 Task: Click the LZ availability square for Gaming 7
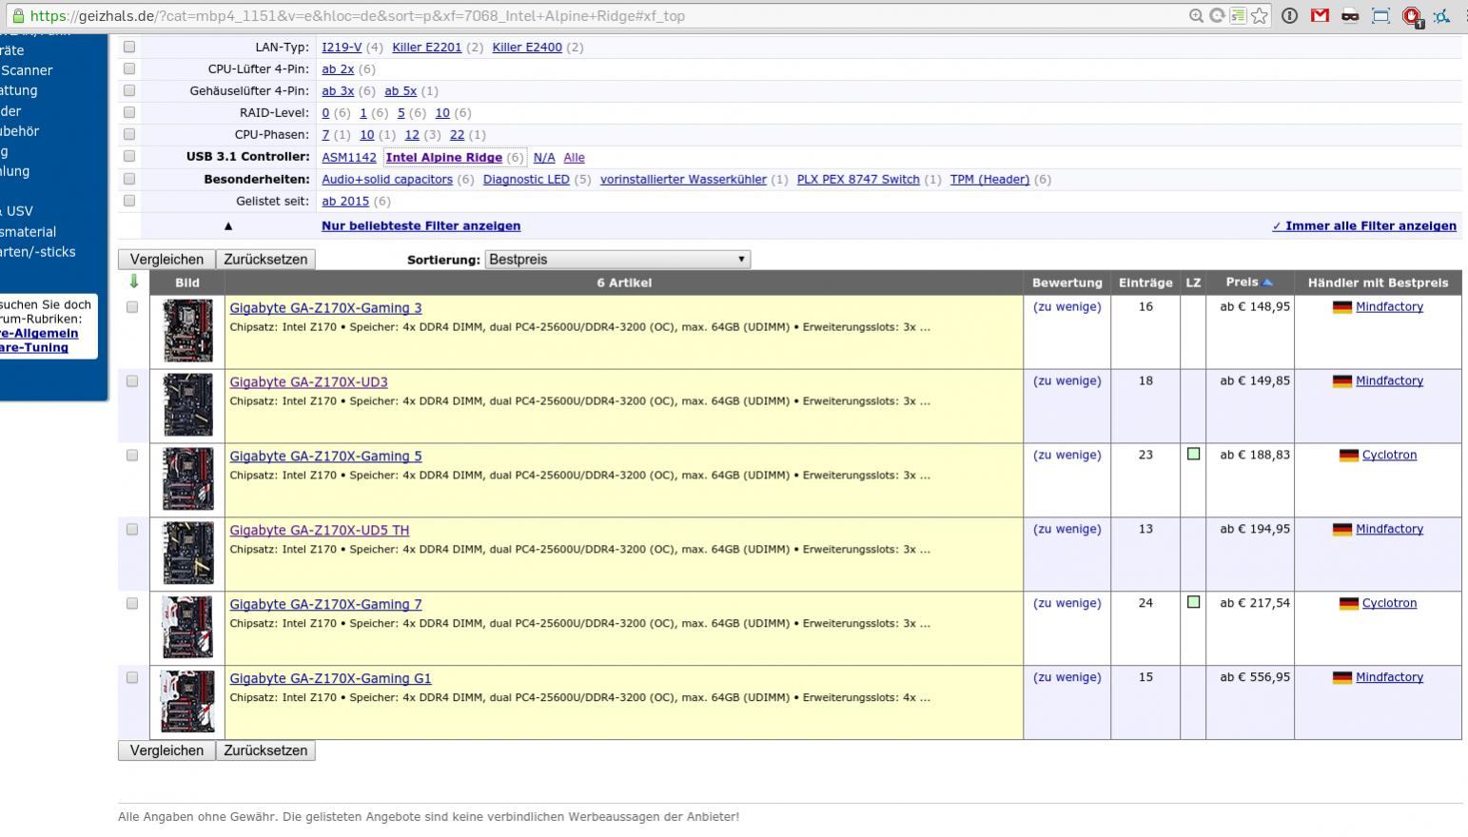pos(1193,602)
